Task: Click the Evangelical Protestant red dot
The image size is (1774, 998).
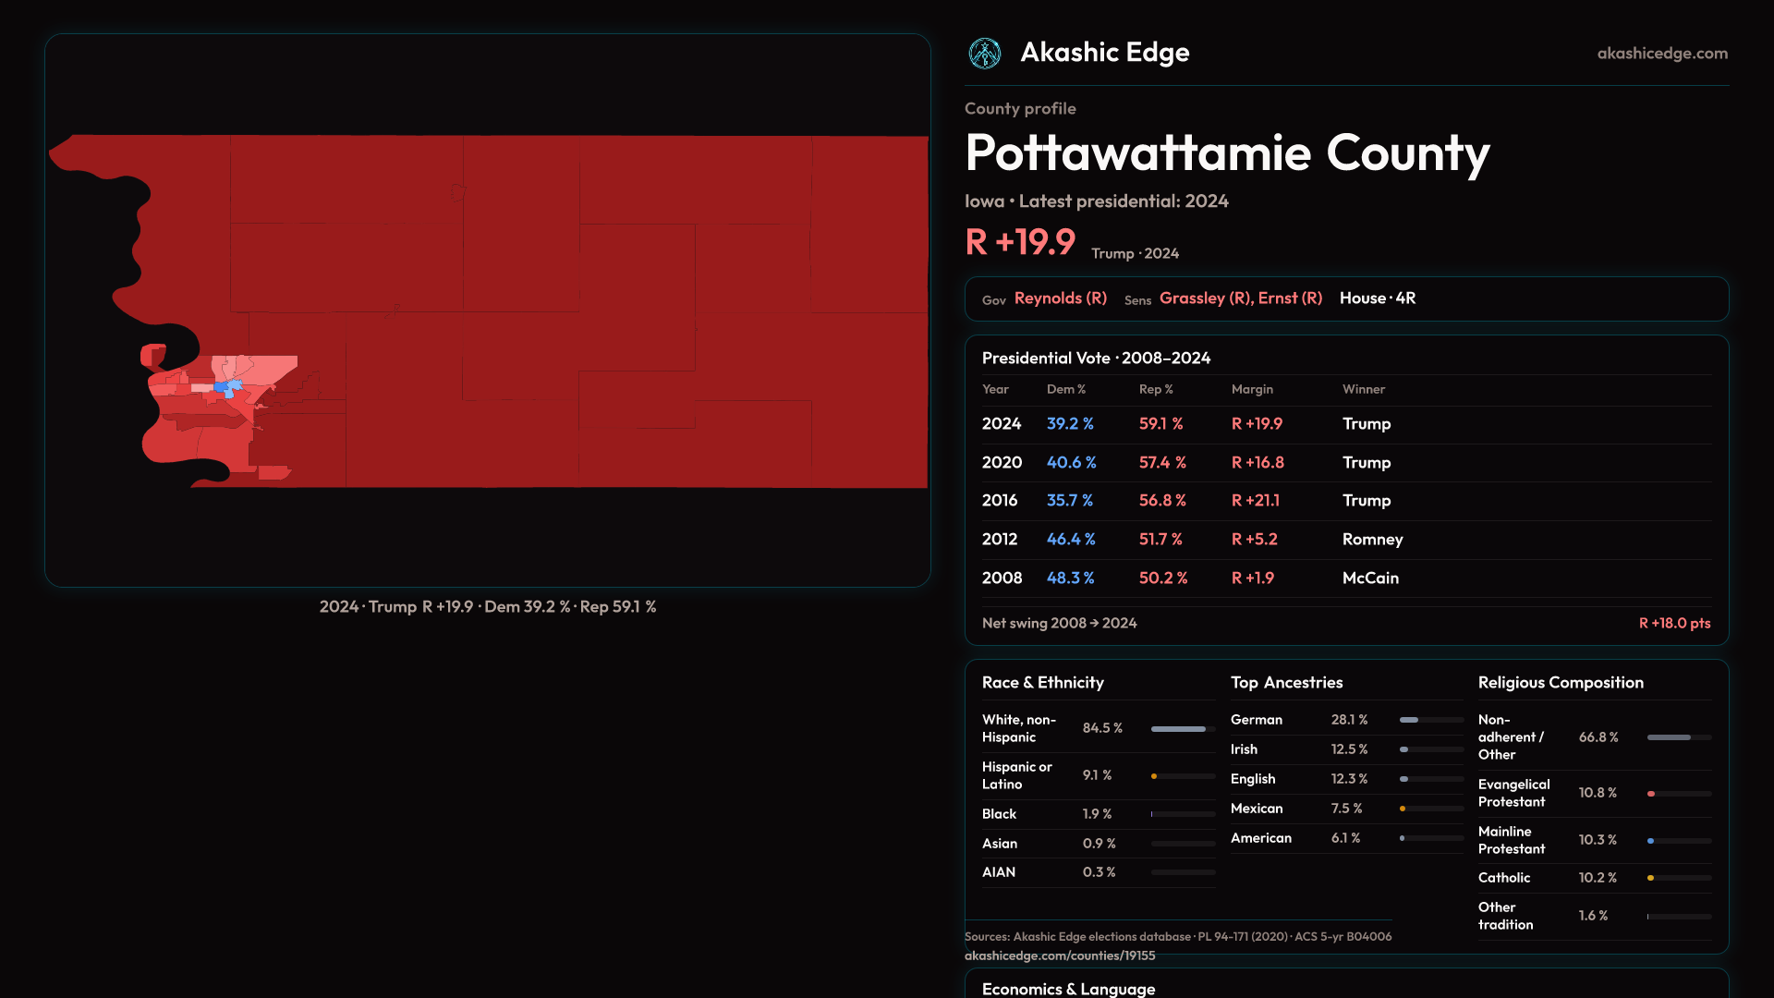Action: point(1651,794)
